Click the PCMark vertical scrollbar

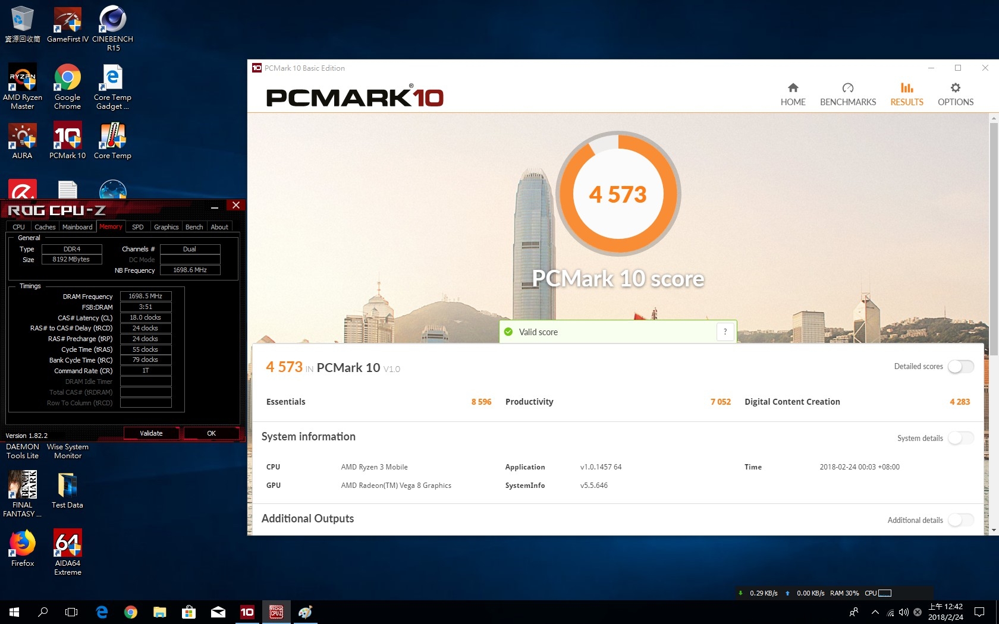[994, 239]
